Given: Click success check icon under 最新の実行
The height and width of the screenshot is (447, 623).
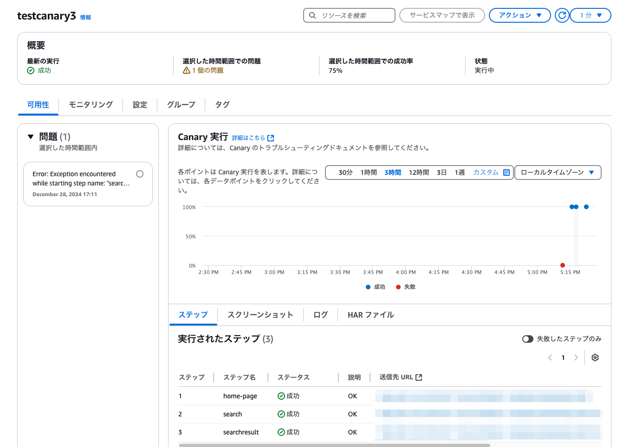Looking at the screenshot, I should pyautogui.click(x=31, y=70).
